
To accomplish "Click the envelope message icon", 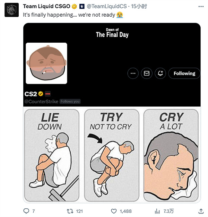I will click(x=147, y=73).
